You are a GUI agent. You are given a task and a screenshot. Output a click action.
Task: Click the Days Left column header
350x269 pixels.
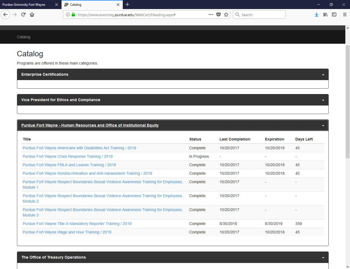304,139
